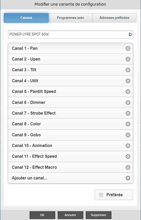Confirm changes with the OK button

click(x=42, y=215)
